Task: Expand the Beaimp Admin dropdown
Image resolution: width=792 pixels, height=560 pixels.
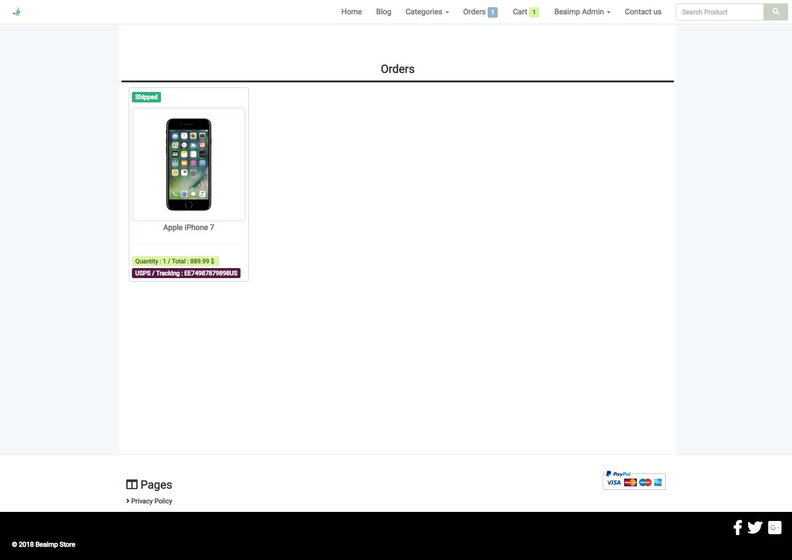Action: 582,12
